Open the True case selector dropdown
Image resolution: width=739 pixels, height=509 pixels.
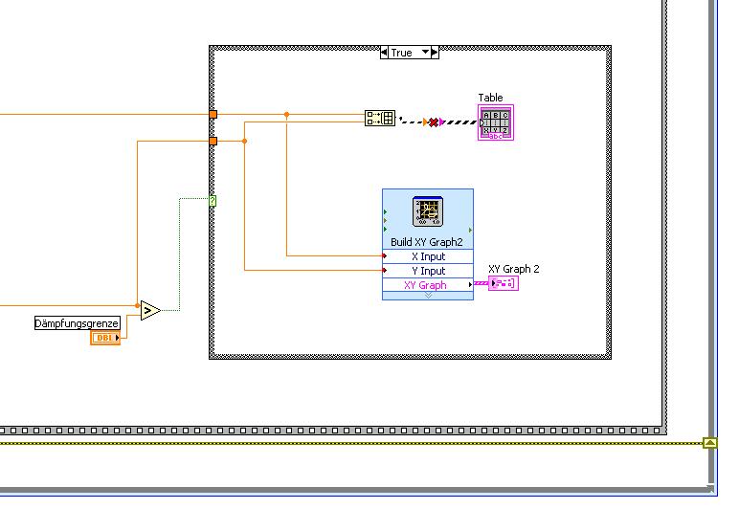point(425,52)
